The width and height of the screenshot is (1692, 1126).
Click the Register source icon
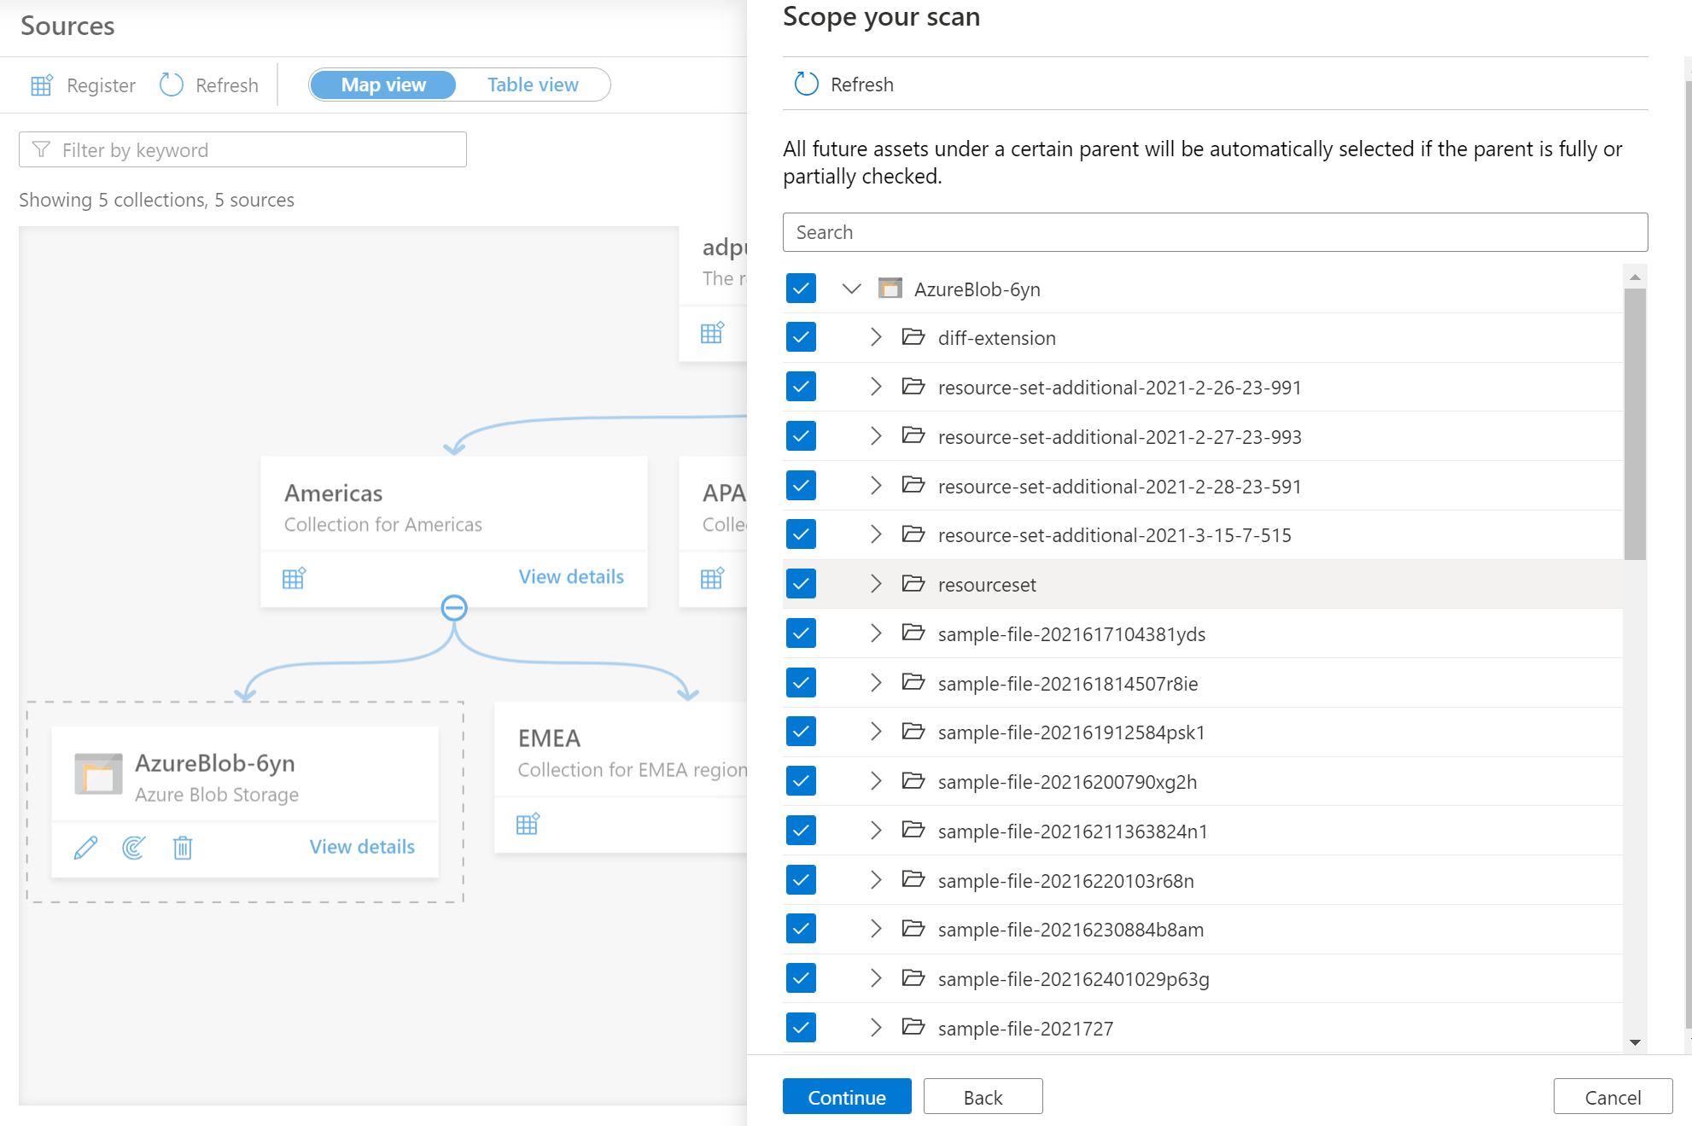(x=42, y=85)
